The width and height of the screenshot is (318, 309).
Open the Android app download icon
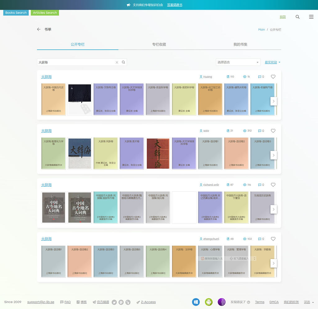[x=209, y=302]
